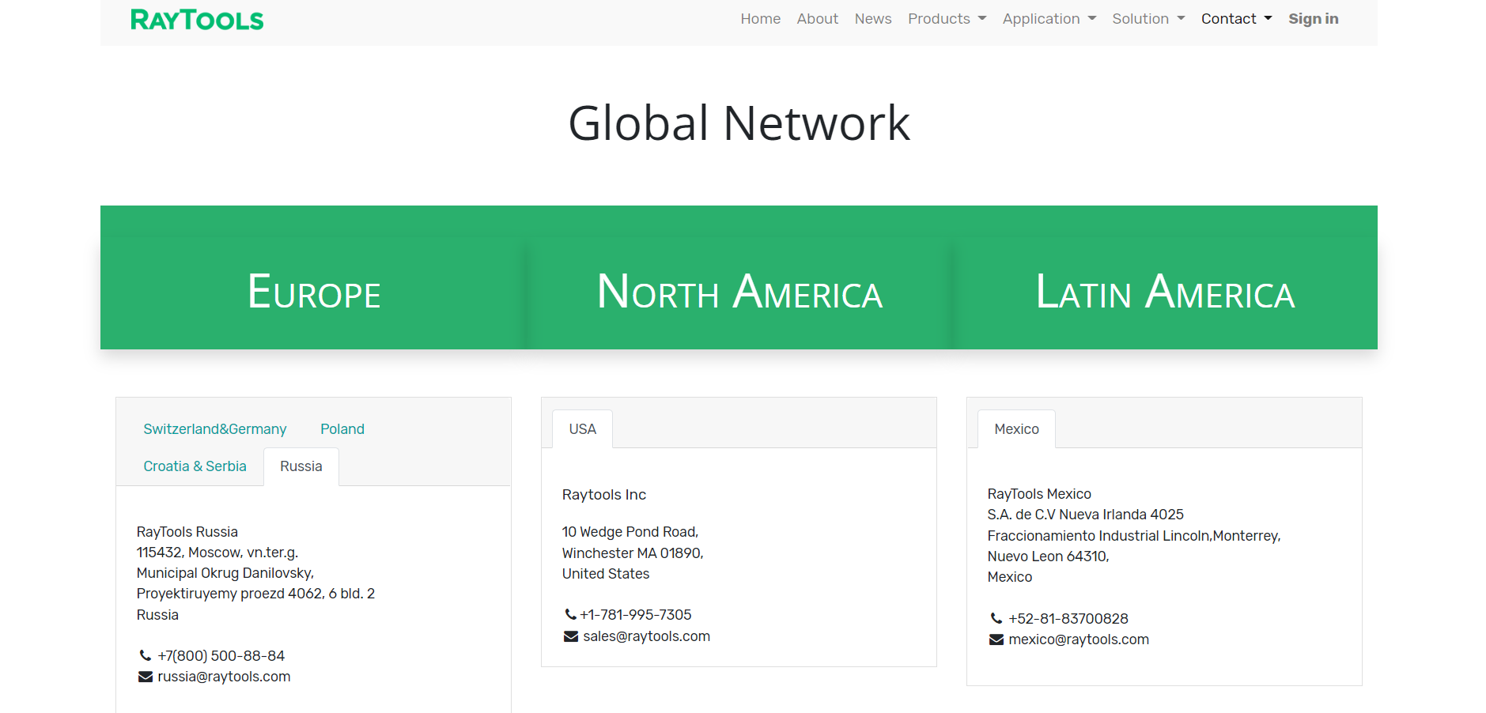Click the RayTools logo

tap(197, 20)
